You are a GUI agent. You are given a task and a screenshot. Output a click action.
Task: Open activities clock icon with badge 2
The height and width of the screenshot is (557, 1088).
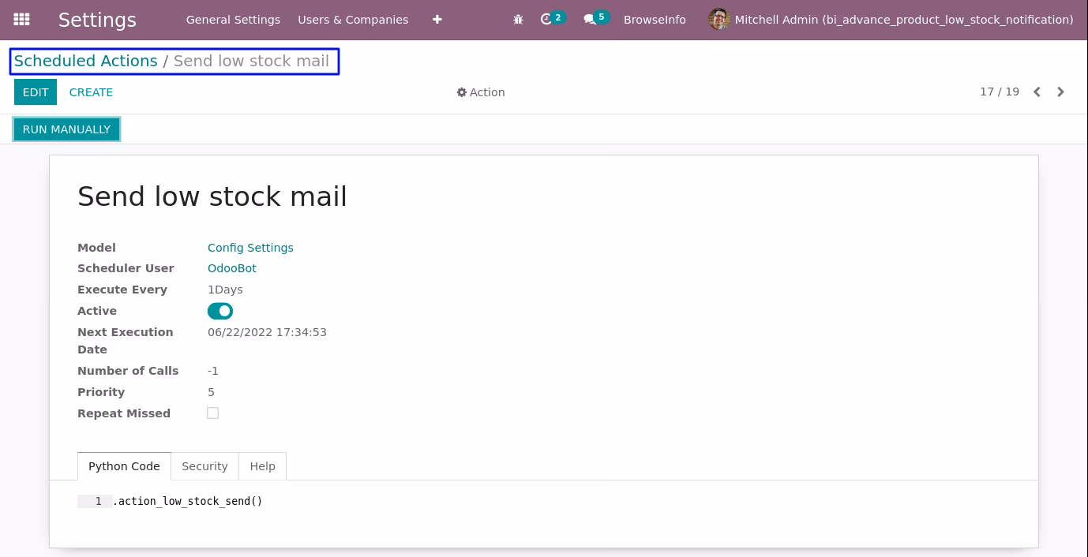click(x=552, y=19)
